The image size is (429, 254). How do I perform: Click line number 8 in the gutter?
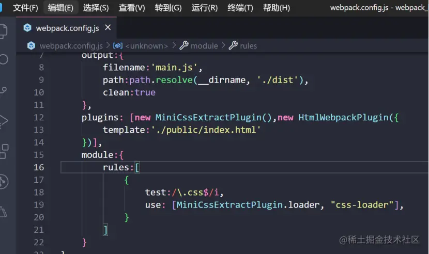coord(41,67)
